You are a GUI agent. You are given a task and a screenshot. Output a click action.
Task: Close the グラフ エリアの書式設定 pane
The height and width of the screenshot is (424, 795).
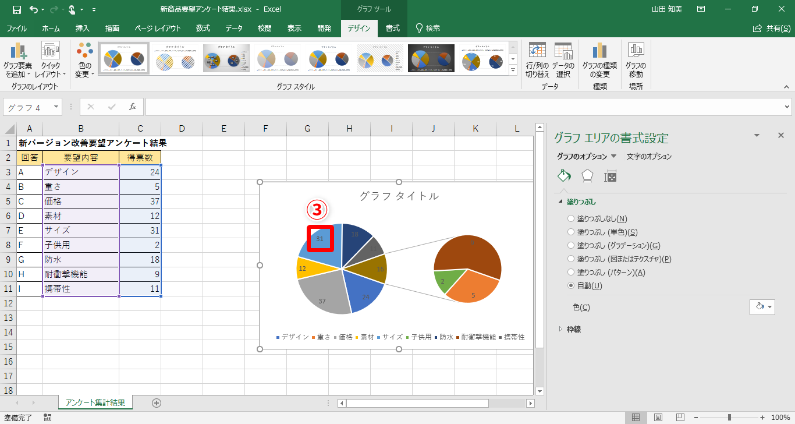781,135
